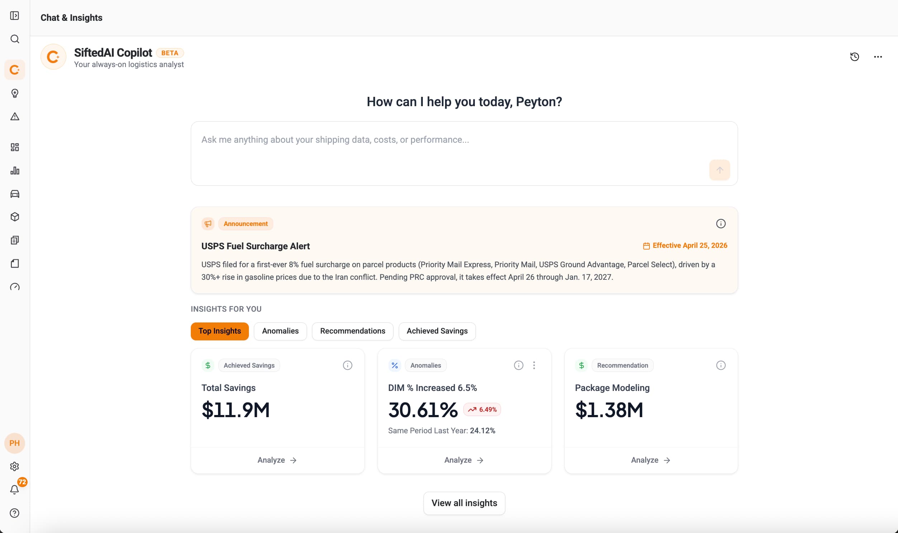Open the search icon in sidebar
This screenshot has height=533, width=898.
[14, 39]
